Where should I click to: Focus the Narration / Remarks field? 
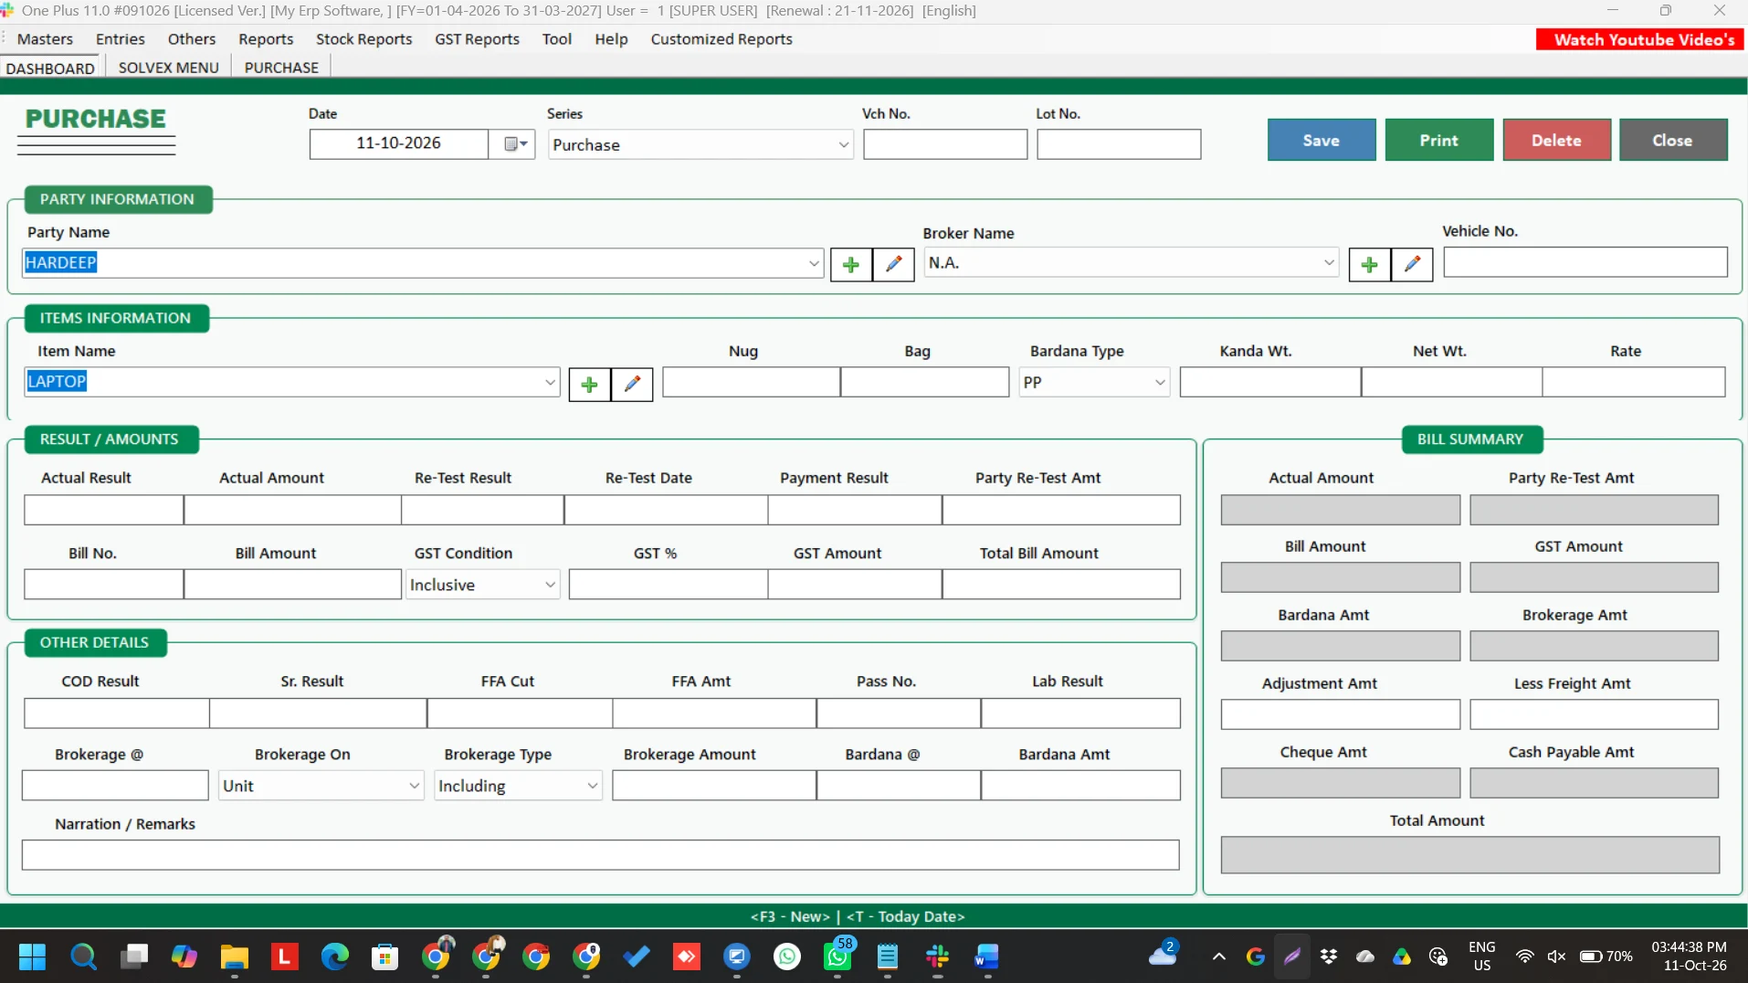[600, 855]
